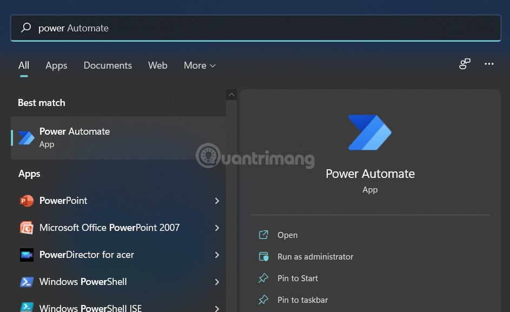510x312 pixels.
Task: Click the Microsoft Office PowerPoint 2007 icon
Action: click(27, 228)
